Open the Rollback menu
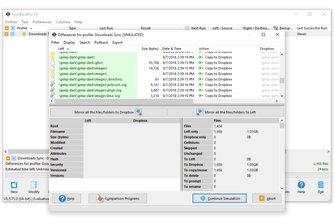This screenshot has height=223, width=334. (x=101, y=42)
